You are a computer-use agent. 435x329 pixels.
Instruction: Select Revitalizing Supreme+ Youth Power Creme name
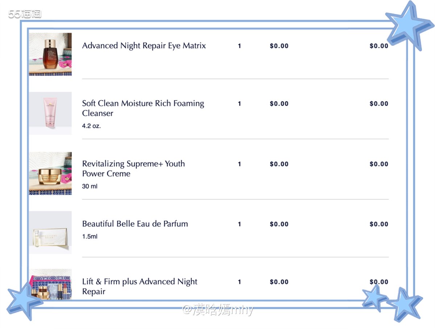(133, 168)
